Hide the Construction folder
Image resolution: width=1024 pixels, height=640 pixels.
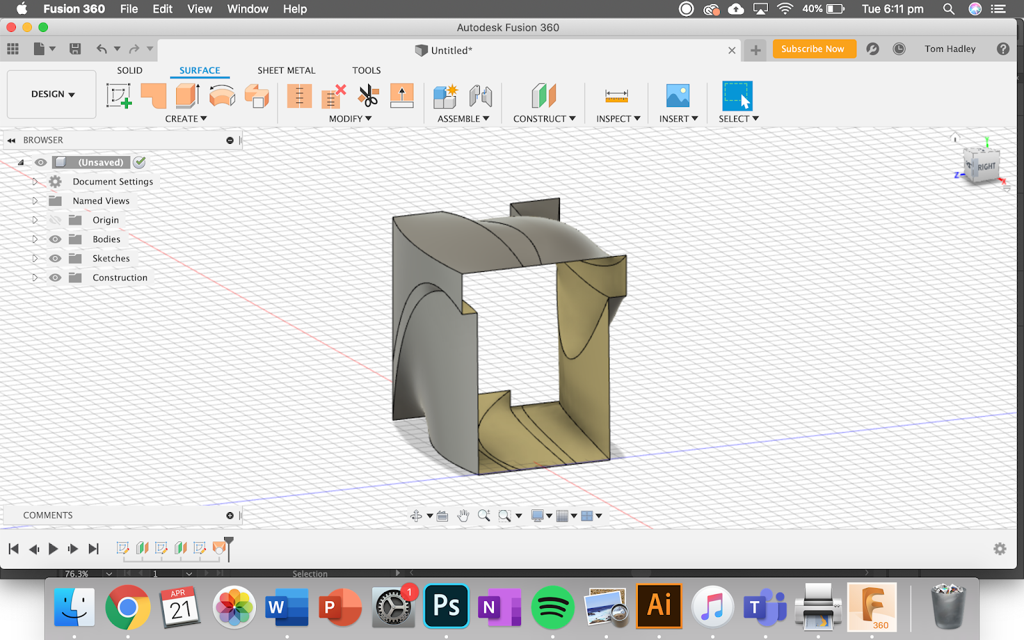[x=56, y=278]
